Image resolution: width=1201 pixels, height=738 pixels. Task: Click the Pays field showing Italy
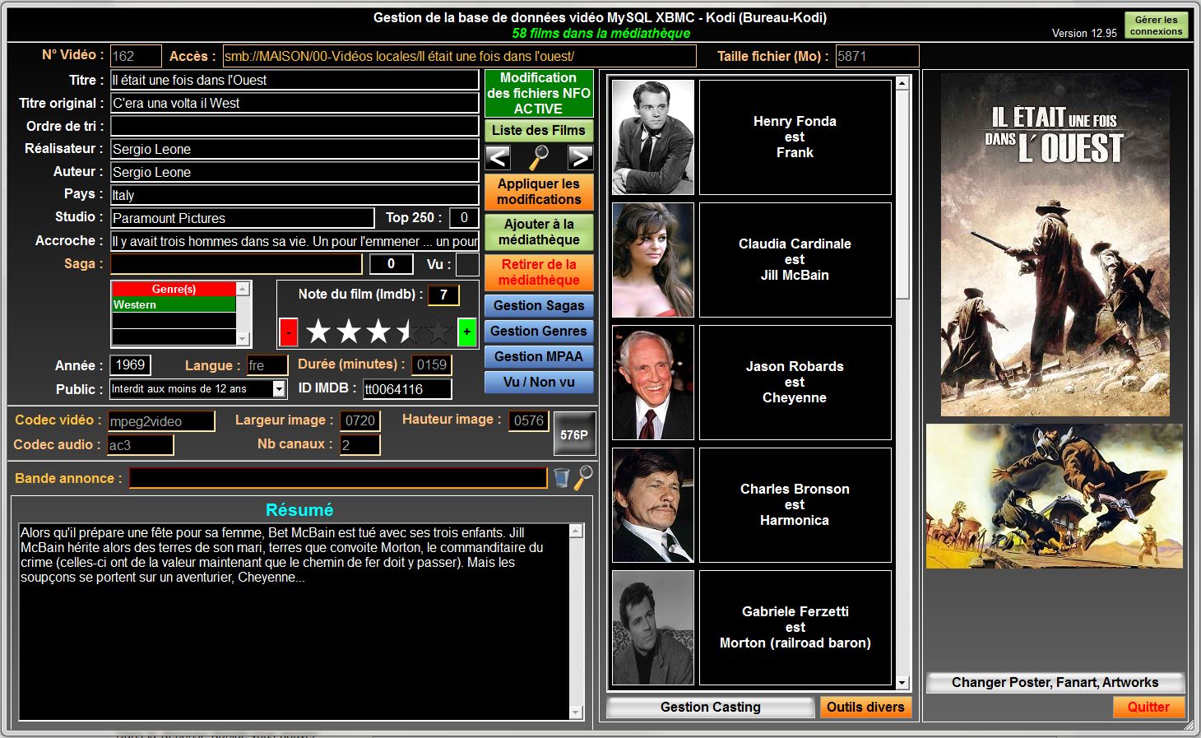click(294, 195)
